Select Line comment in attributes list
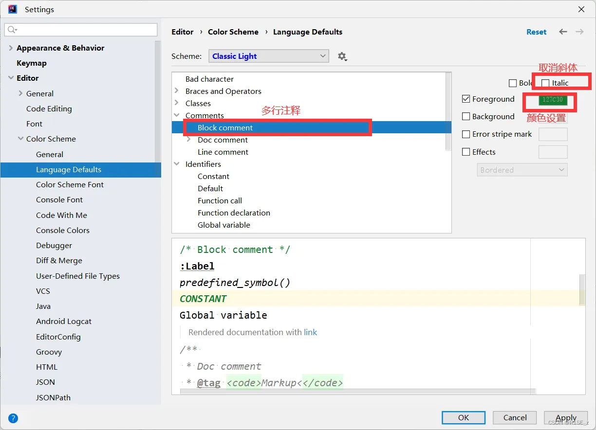The image size is (596, 430). point(223,152)
